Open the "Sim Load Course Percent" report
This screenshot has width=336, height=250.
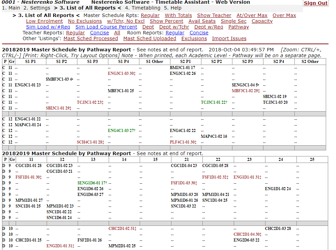point(106,27)
